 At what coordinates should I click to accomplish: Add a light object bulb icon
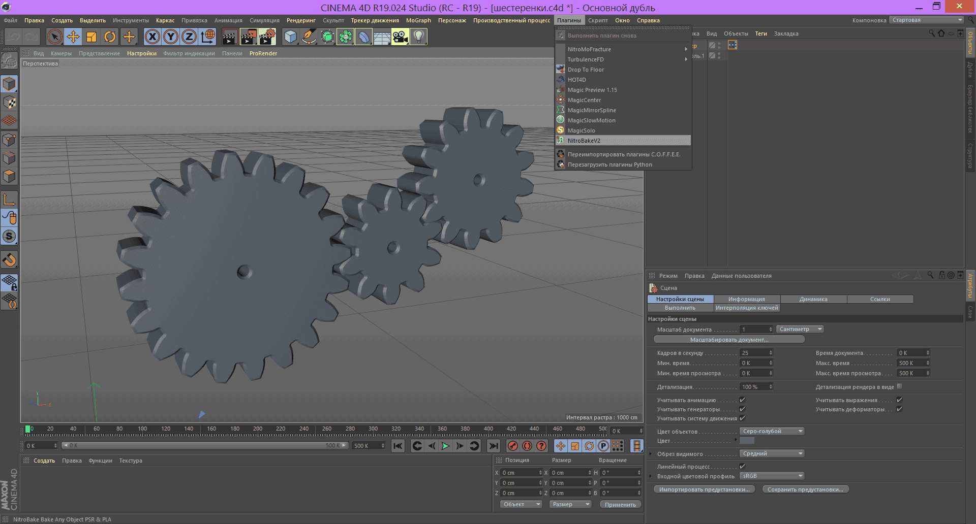pos(418,37)
